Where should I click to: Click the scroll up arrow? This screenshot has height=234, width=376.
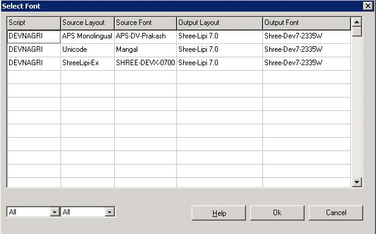pos(357,23)
